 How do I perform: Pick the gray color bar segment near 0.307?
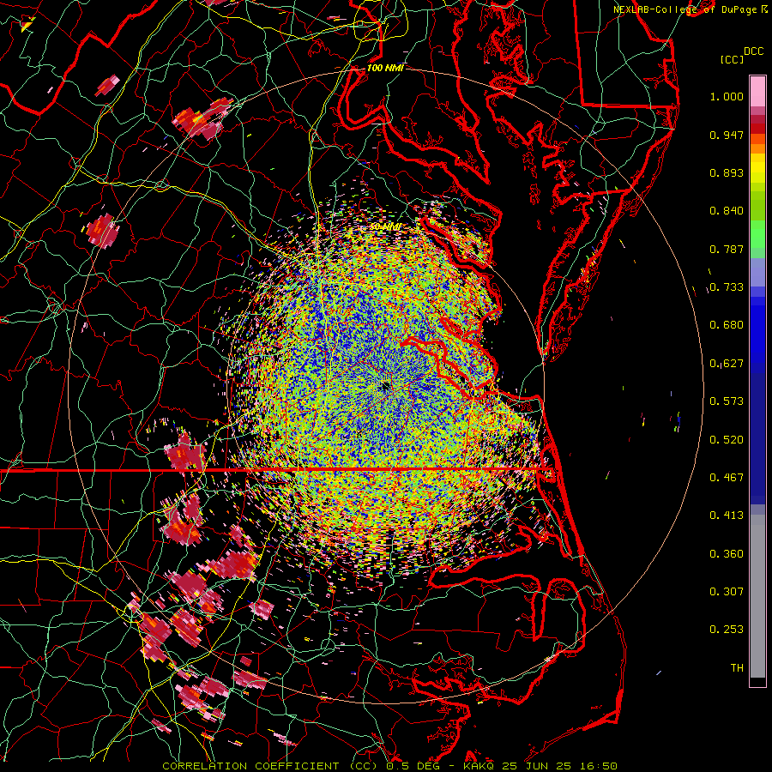(757, 596)
